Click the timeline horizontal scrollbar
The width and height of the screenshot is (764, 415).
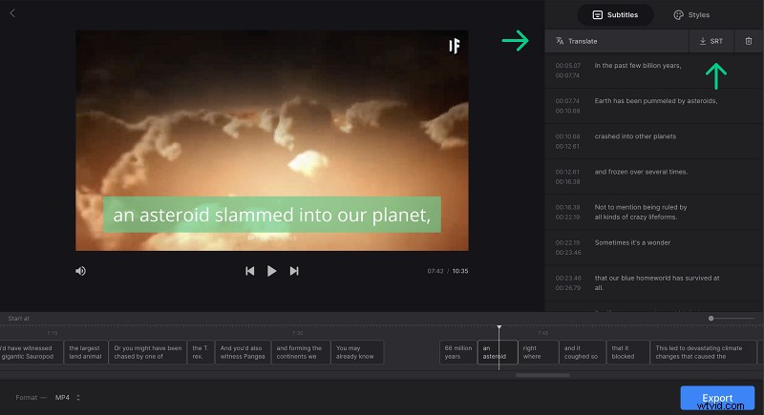coord(542,375)
